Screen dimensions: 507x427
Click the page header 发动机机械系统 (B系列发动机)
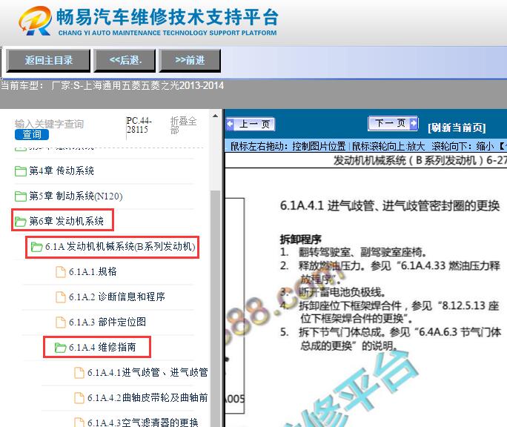(420, 160)
